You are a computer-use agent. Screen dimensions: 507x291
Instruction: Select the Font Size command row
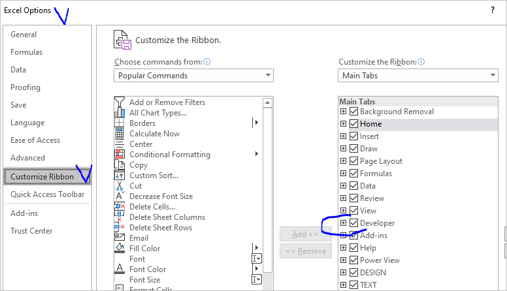click(189, 280)
